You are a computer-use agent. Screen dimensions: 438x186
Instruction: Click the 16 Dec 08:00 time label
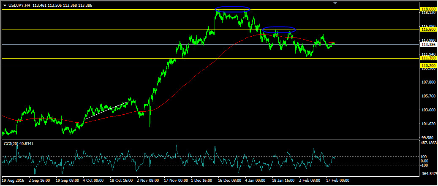pos(229,181)
